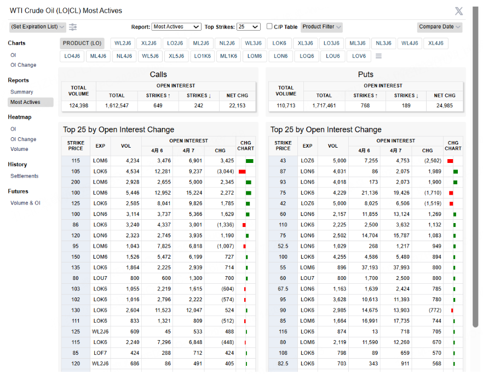Image resolution: width=483 pixels, height=374 pixels.
Task: Expand the Product Filter dropdown
Action: pos(321,27)
